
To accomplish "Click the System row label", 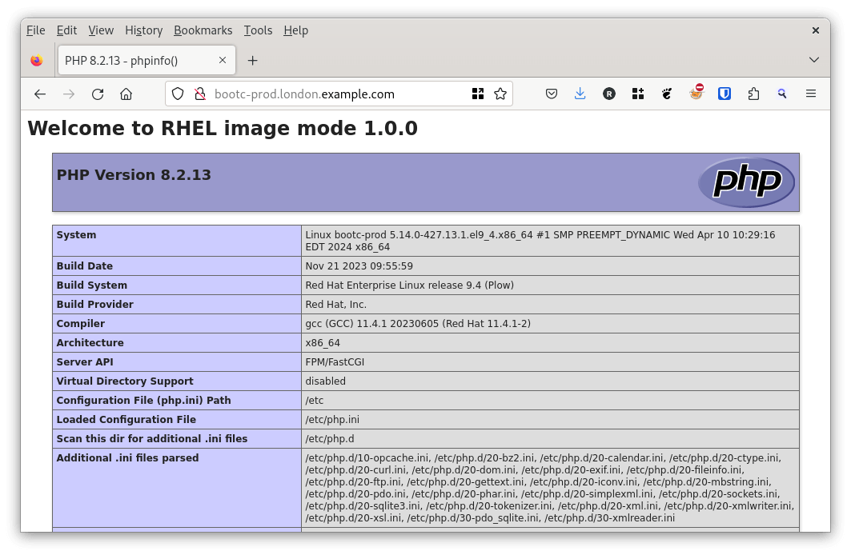I will click(x=76, y=234).
